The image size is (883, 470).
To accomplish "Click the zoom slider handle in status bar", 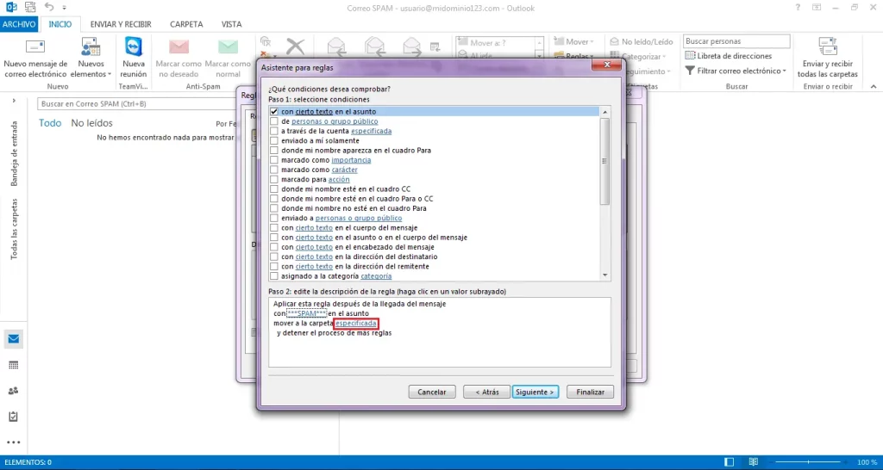I will point(809,462).
